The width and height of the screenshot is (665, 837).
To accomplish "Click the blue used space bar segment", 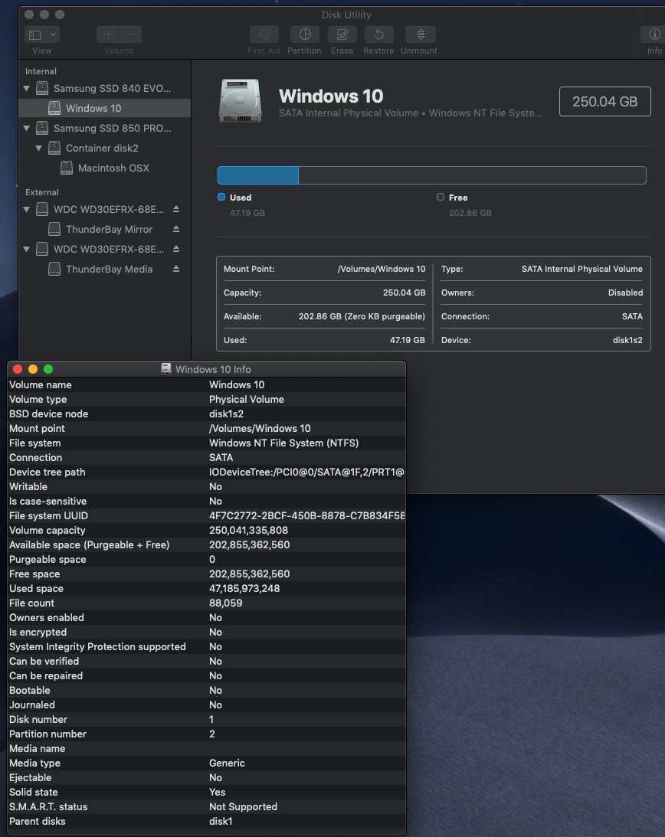I will click(258, 175).
